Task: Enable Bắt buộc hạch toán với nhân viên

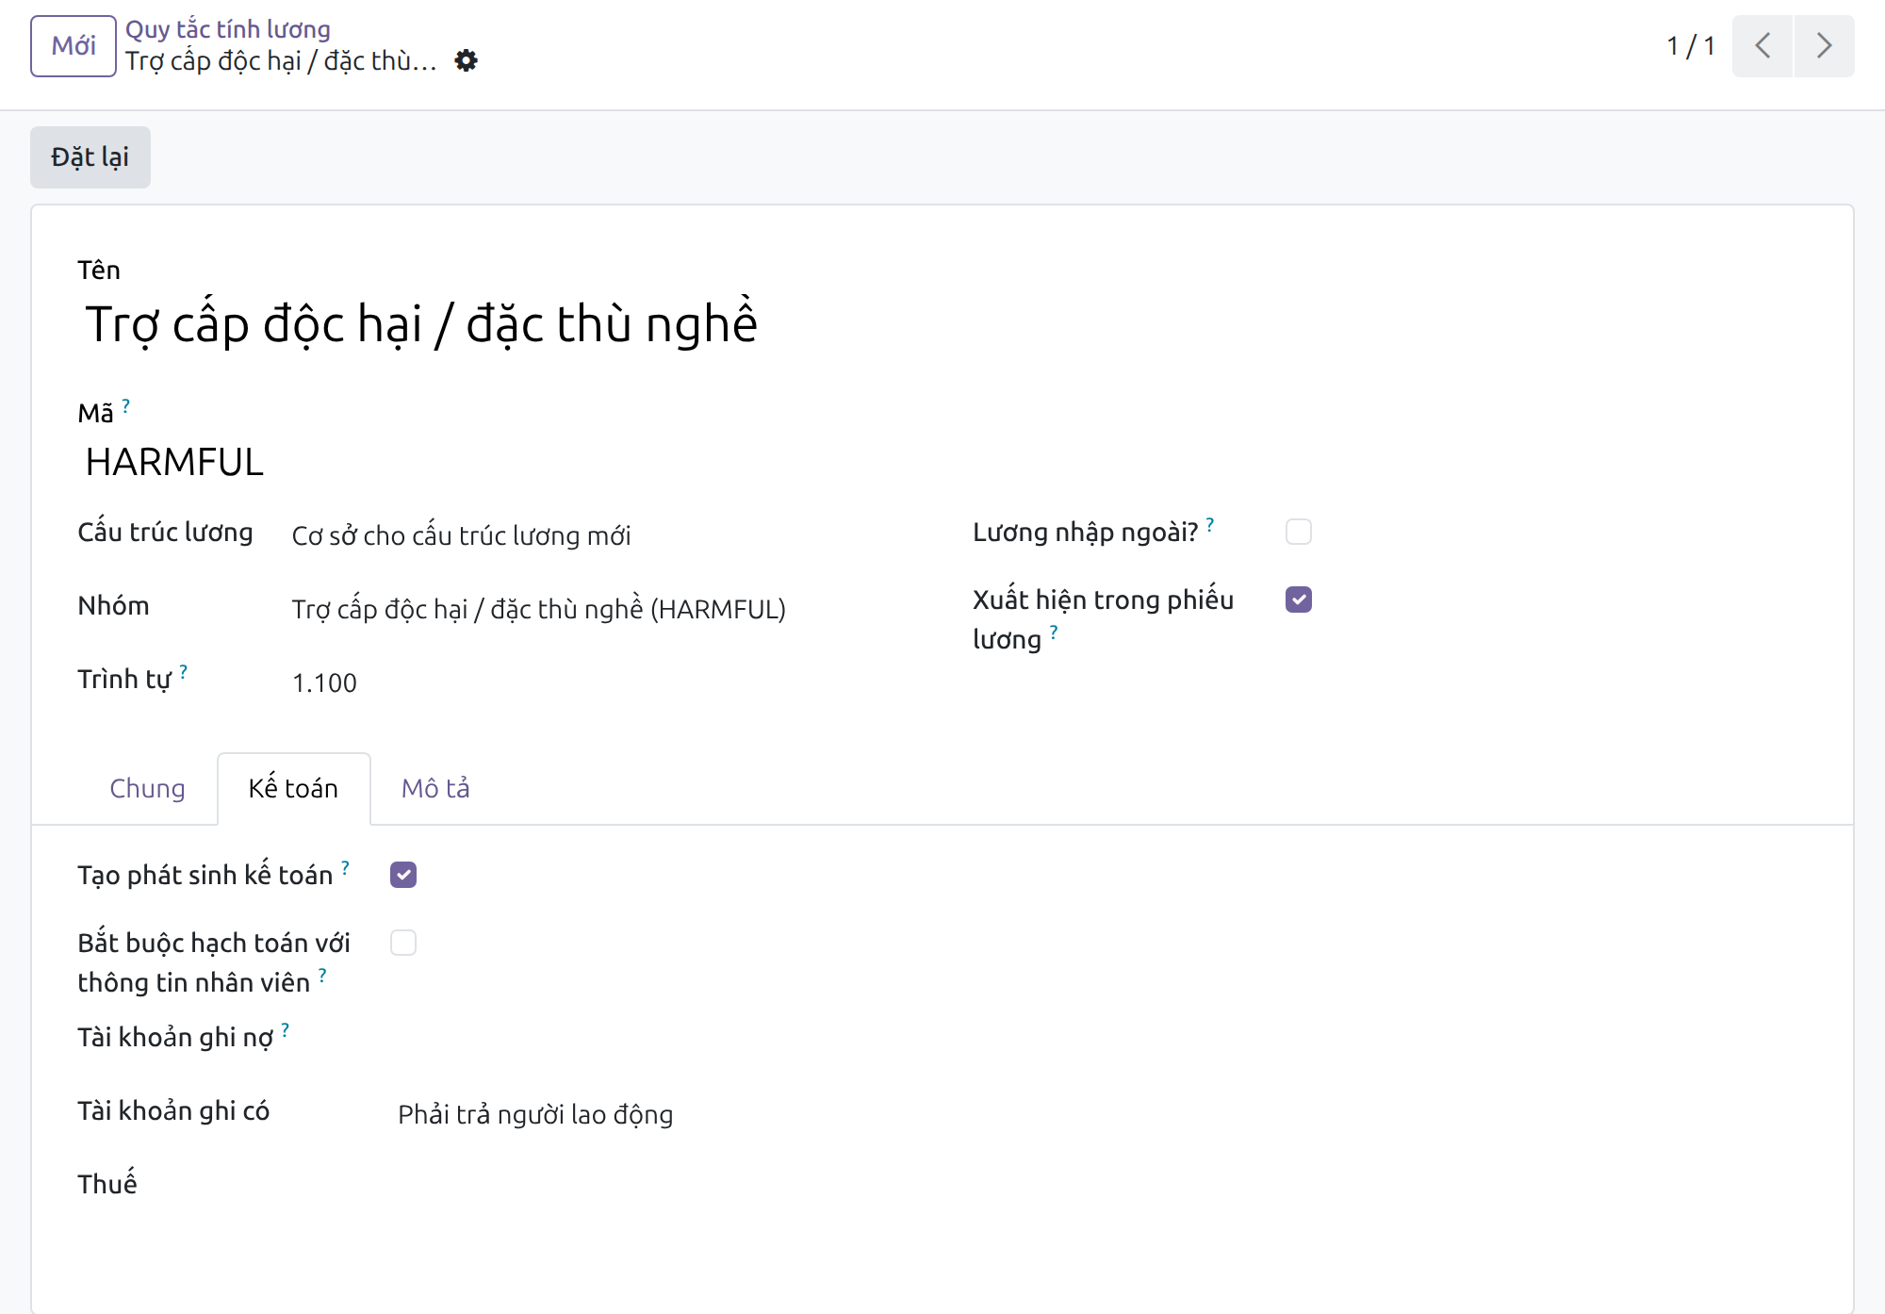Action: [403, 943]
